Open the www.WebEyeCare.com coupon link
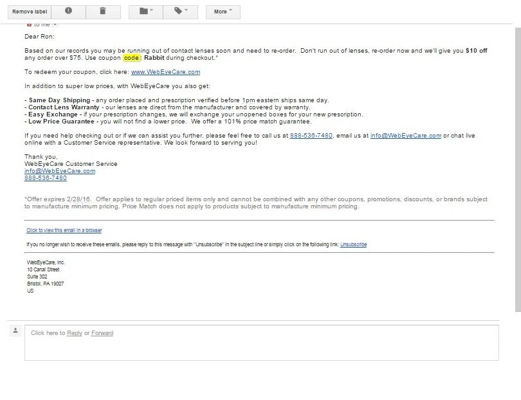Screen dimensions: 521x400 [x=165, y=72]
